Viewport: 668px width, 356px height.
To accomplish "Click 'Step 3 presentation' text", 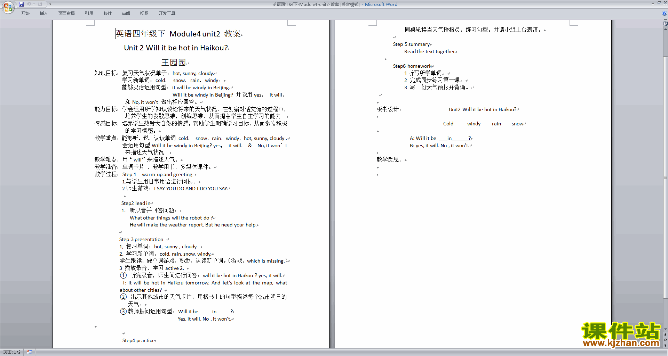I will click(x=141, y=239).
